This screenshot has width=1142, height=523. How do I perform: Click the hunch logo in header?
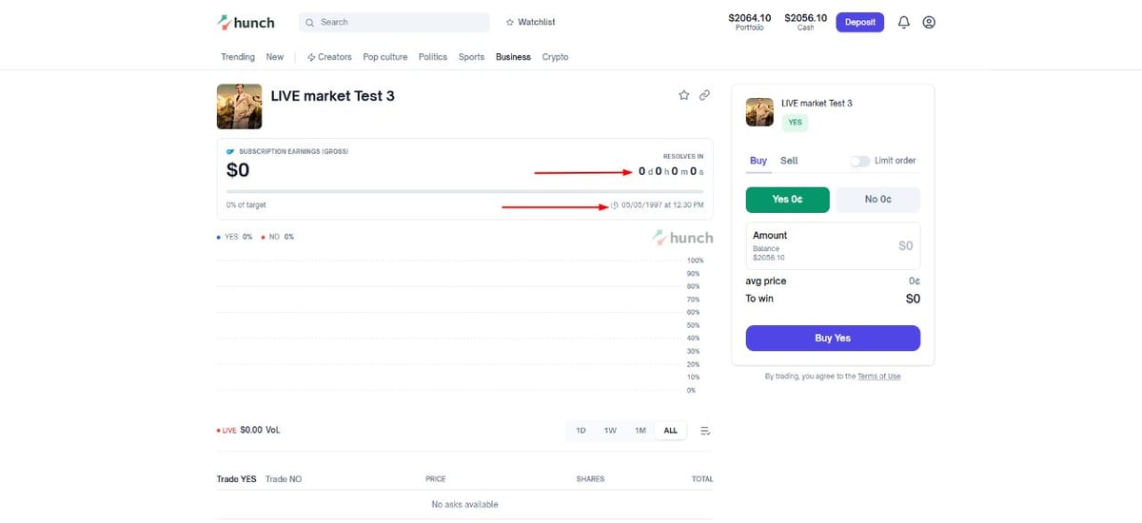[246, 22]
